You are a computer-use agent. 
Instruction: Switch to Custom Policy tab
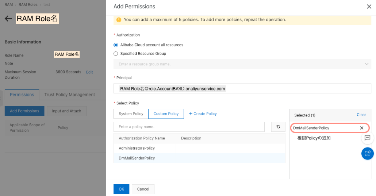click(166, 114)
